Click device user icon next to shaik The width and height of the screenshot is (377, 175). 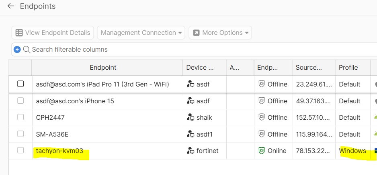tap(191, 117)
